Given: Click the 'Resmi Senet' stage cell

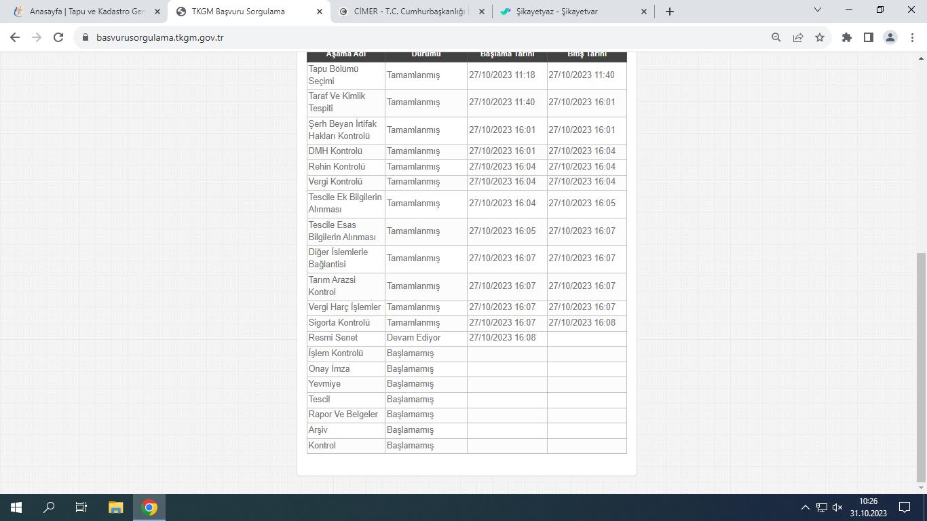Looking at the screenshot, I should coord(345,338).
